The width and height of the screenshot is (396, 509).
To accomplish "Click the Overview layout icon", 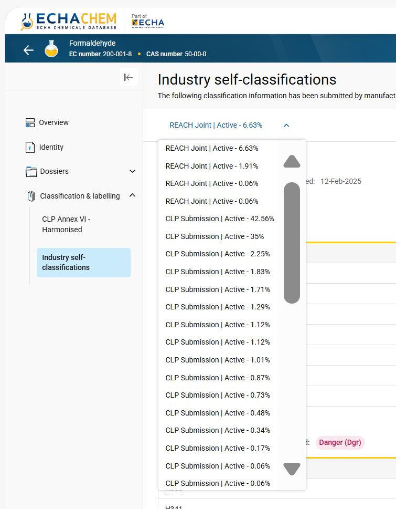I will click(30, 123).
